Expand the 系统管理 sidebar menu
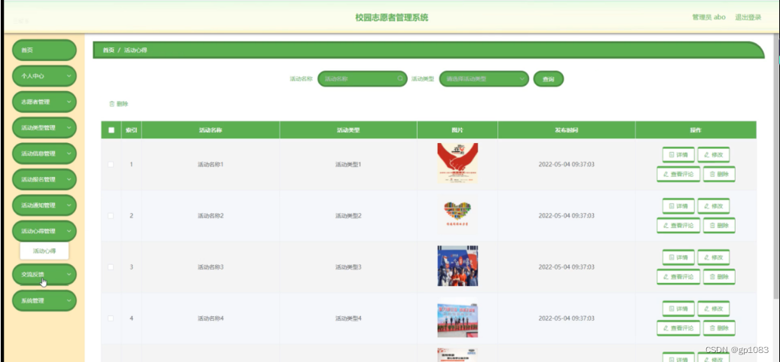The width and height of the screenshot is (780, 362). click(x=44, y=300)
